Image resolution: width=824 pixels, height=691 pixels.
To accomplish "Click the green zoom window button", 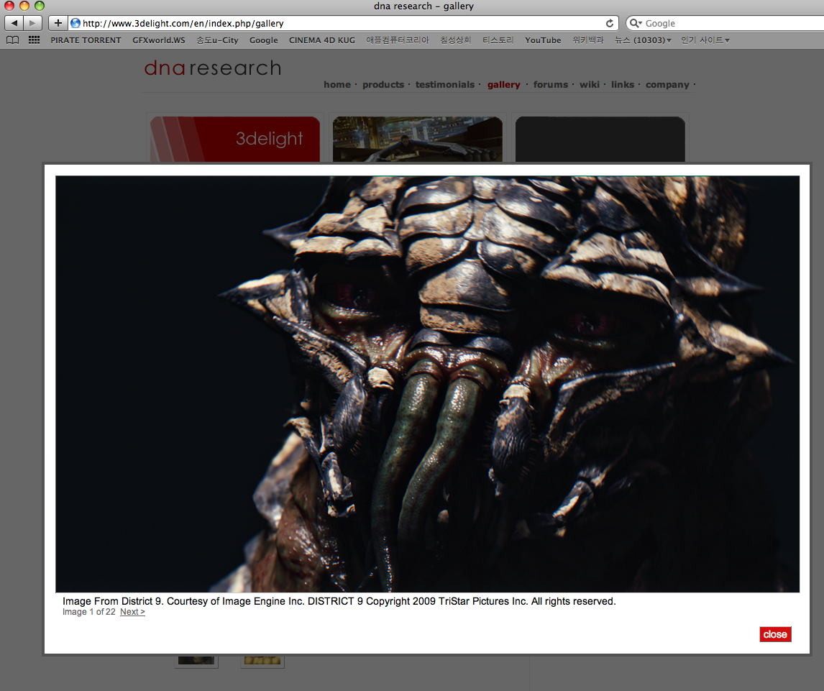I will [40, 6].
